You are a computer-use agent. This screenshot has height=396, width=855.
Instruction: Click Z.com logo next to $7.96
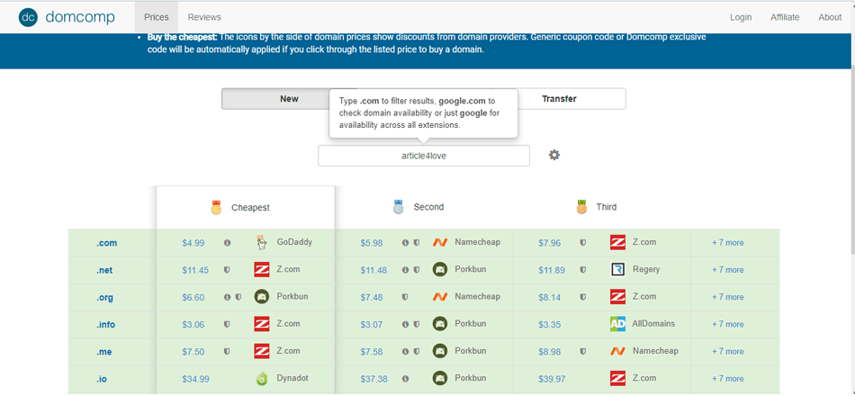(x=617, y=242)
